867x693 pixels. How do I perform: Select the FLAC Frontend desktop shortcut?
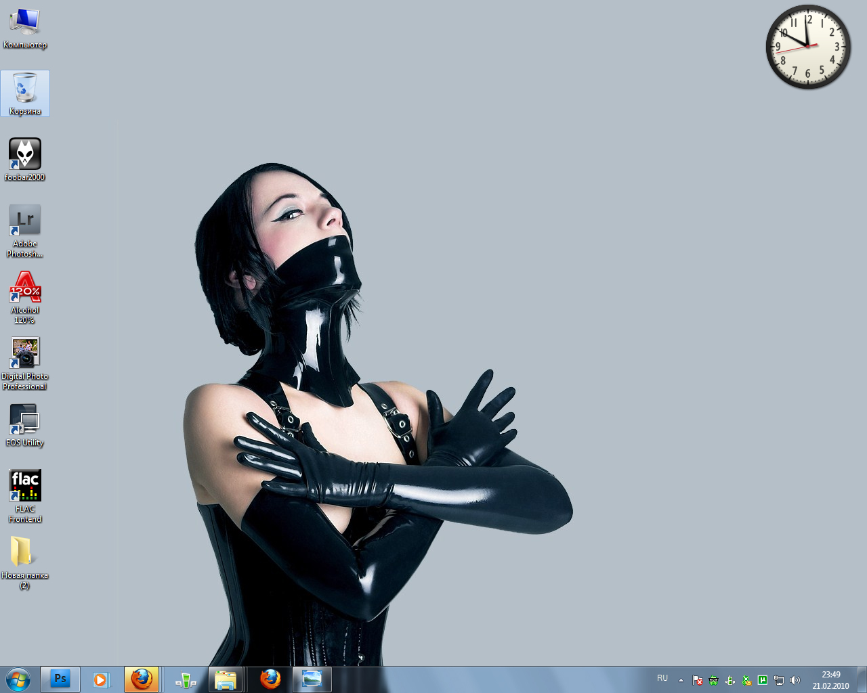(25, 496)
